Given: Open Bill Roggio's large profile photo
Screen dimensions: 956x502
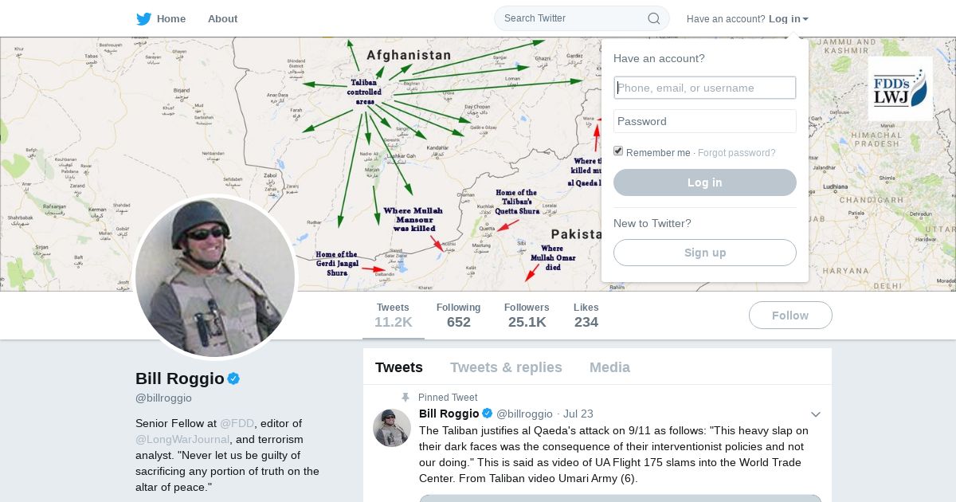Looking at the screenshot, I should coord(215,277).
